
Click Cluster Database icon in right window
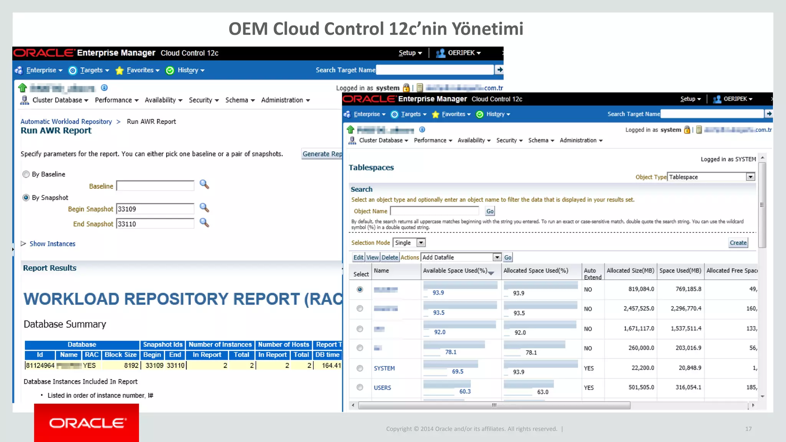click(352, 141)
